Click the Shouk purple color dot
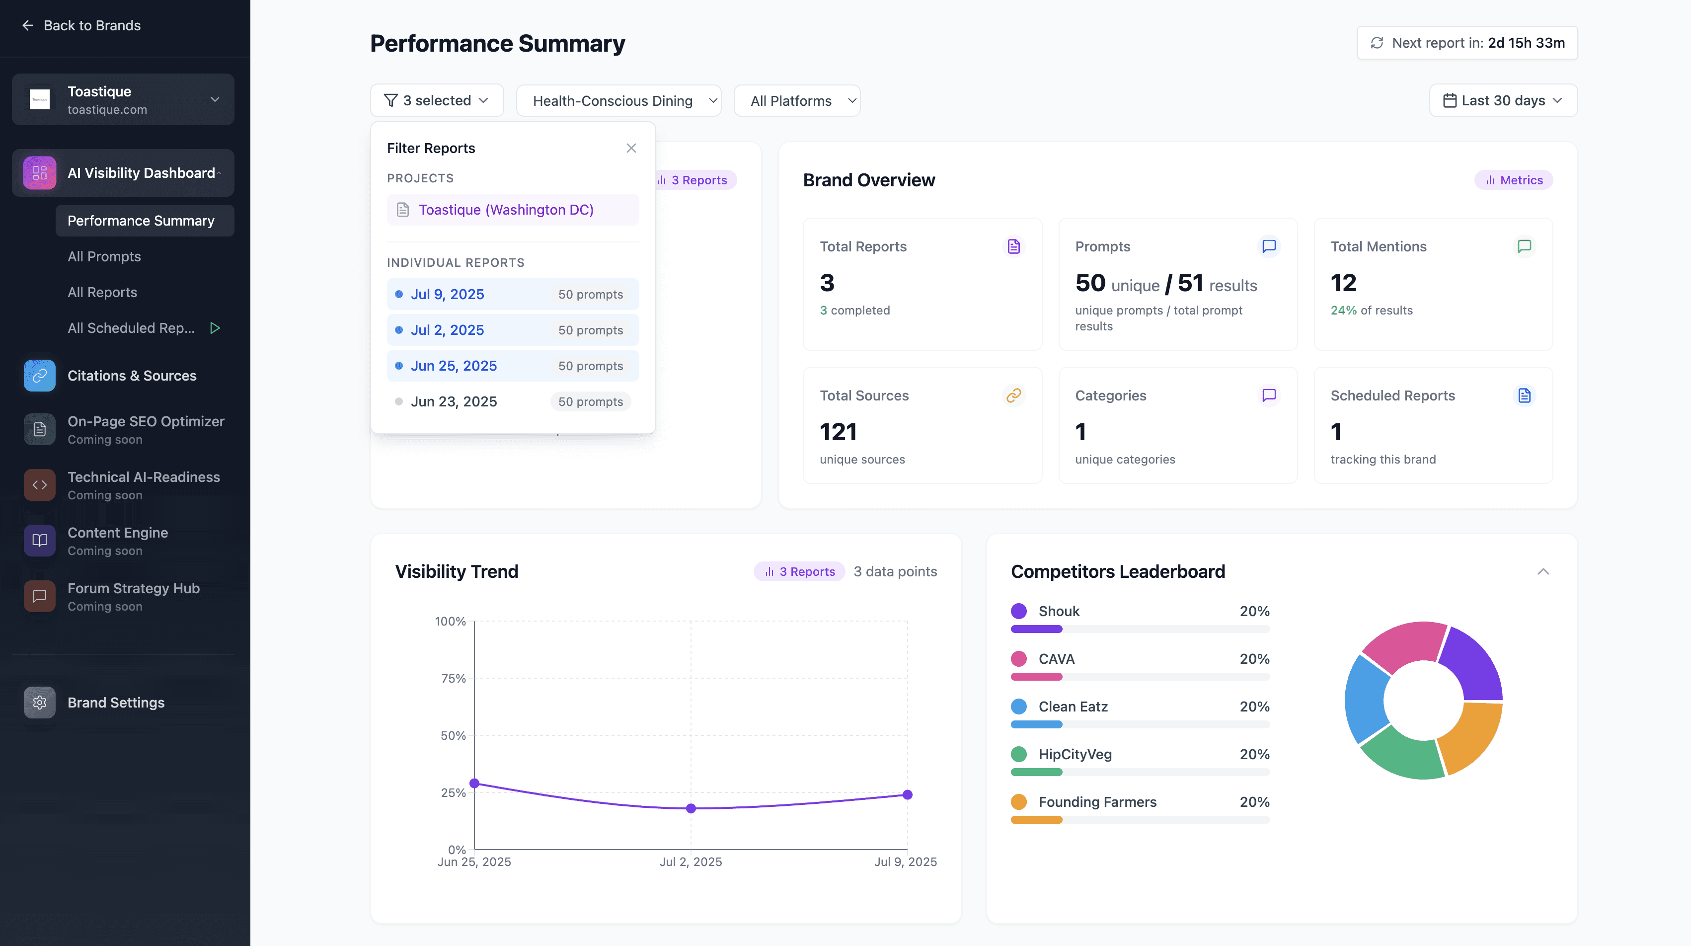Screen dimensions: 1691x946 click(x=1019, y=611)
